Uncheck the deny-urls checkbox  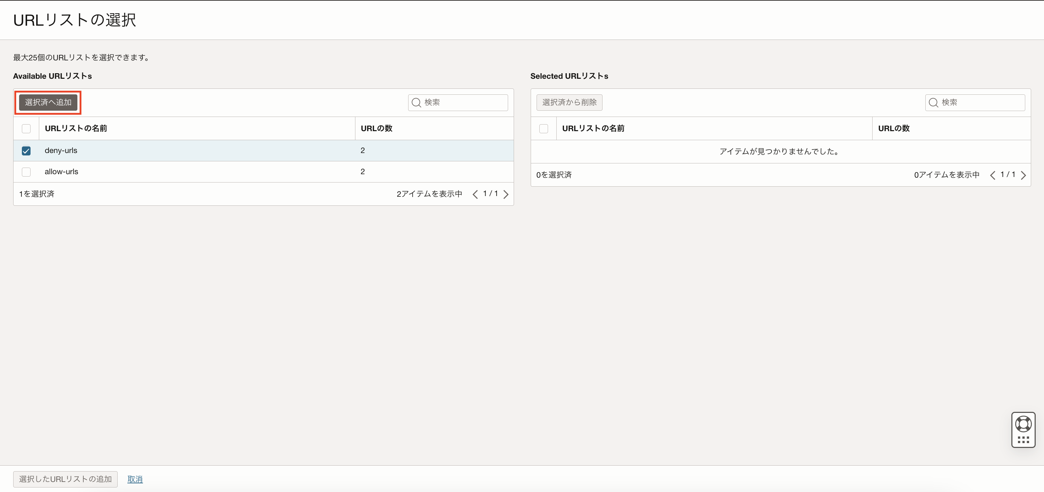[x=26, y=151]
